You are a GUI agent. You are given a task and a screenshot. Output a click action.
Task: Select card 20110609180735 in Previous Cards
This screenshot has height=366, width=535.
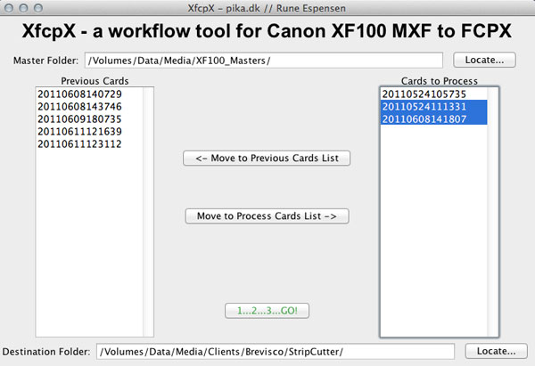point(90,119)
